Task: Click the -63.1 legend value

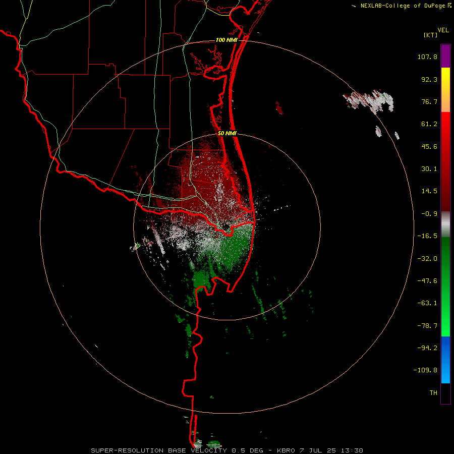Action: tap(427, 303)
